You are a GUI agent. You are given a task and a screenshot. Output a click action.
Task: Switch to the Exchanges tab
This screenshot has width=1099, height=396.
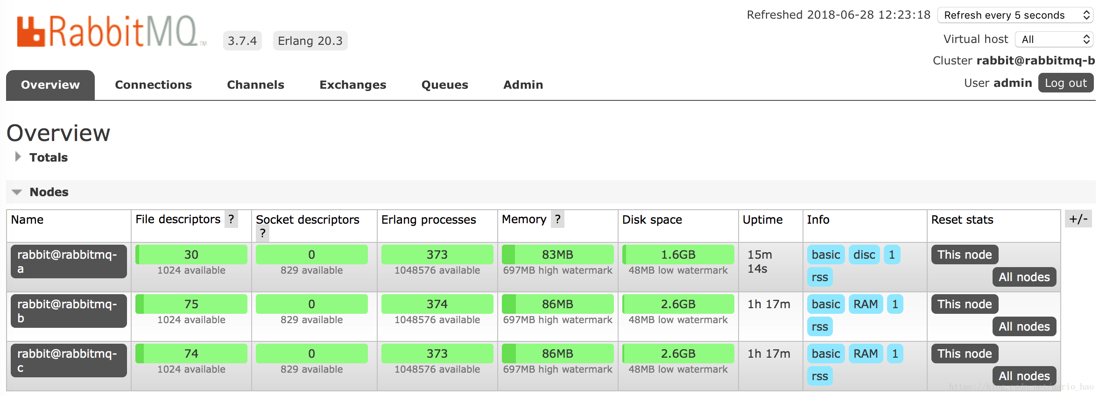pos(353,85)
